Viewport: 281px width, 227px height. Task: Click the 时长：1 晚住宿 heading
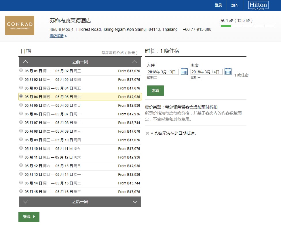point(162,51)
